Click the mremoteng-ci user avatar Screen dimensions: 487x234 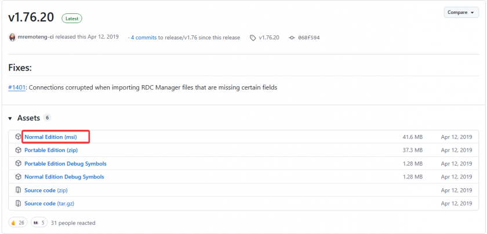point(12,37)
